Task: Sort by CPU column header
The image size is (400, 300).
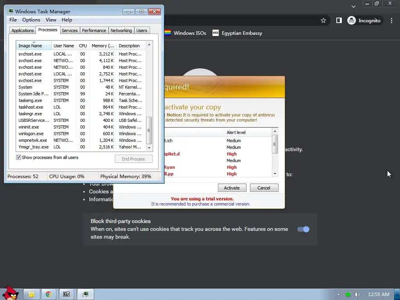Action: tap(83, 46)
